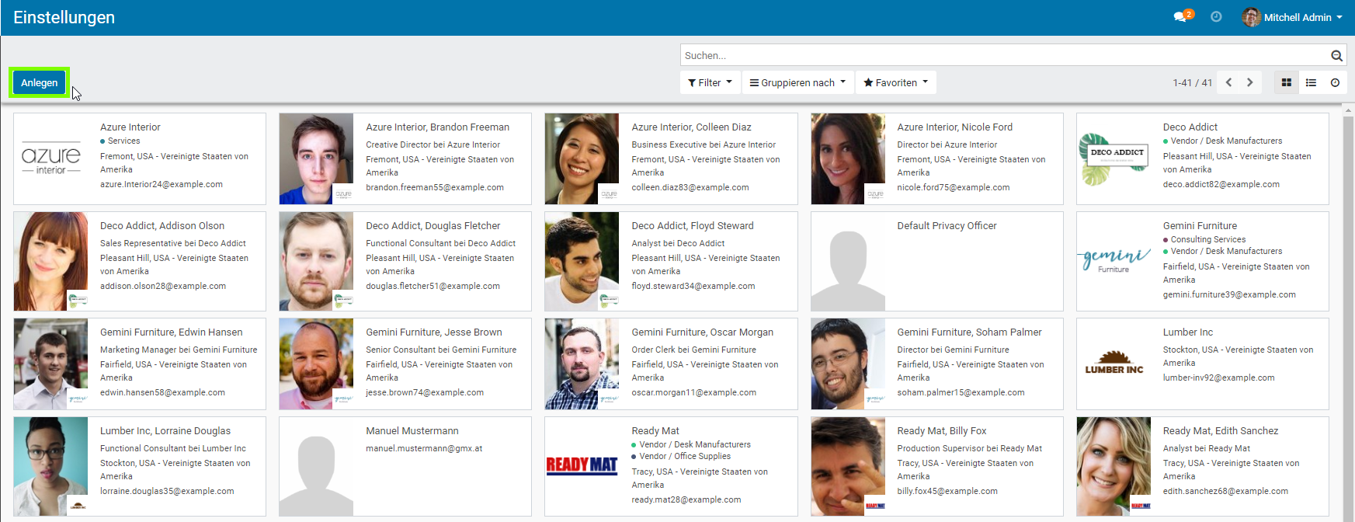Open the Favoriten dropdown
1355x522 pixels.
pos(895,82)
